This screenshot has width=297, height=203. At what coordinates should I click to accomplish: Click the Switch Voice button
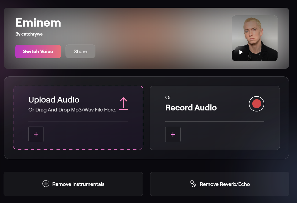[38, 51]
